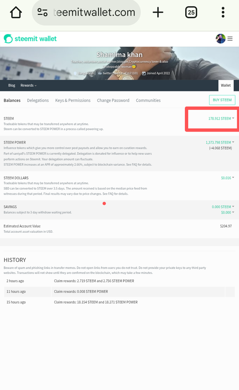Expand the Rewards dropdown menu

point(28,85)
